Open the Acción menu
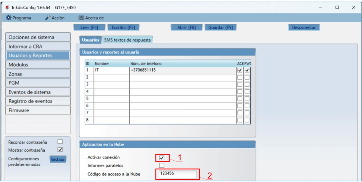362x182 pixels. (55, 18)
